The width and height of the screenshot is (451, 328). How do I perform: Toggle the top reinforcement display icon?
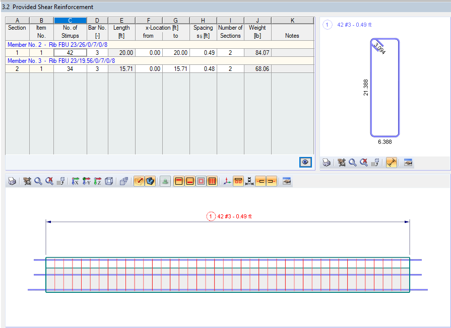179,181
